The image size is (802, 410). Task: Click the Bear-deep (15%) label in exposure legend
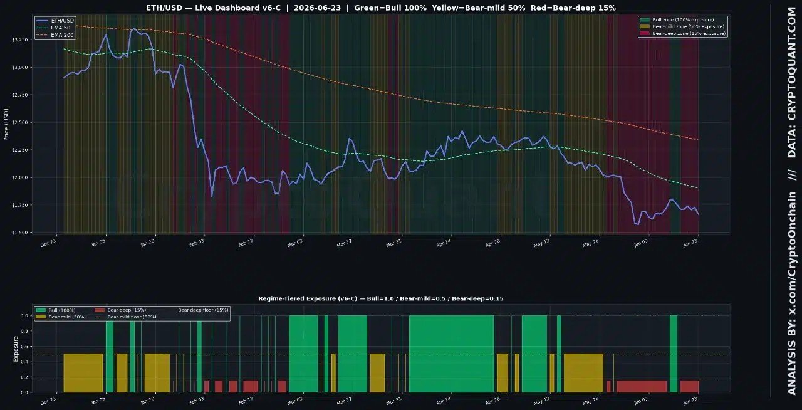click(x=127, y=310)
